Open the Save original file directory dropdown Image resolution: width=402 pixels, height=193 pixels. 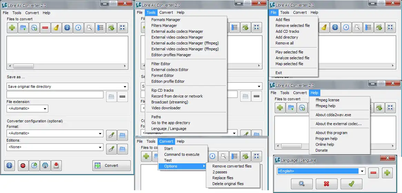pos(67,87)
